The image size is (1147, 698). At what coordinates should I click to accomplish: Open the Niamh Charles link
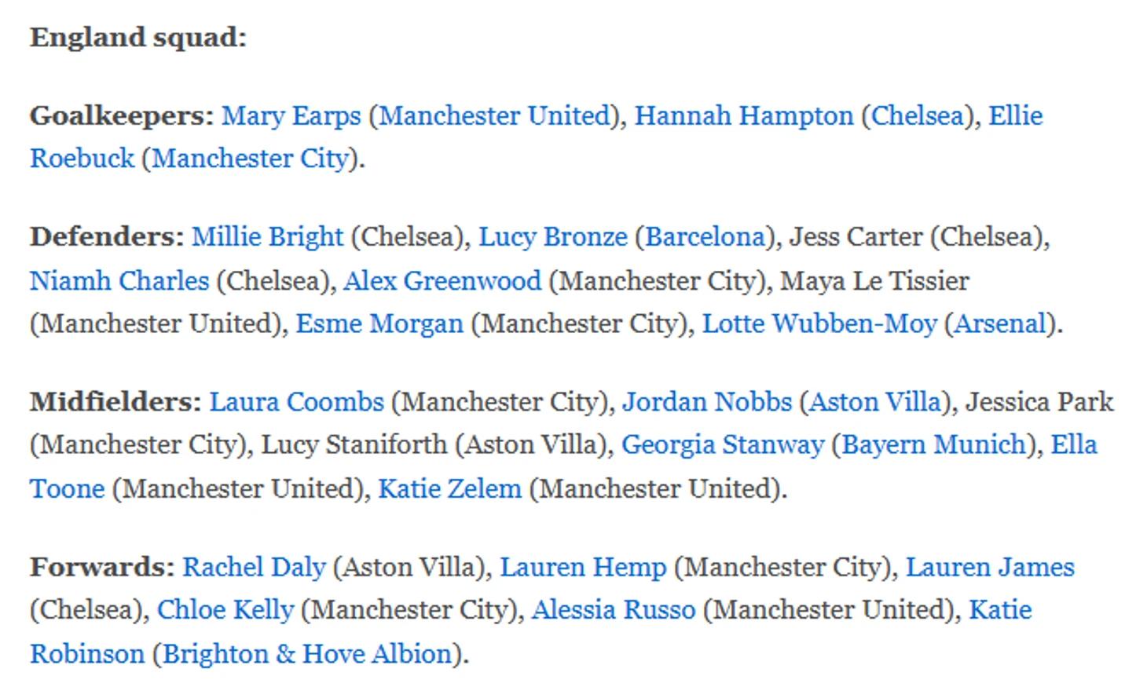(119, 281)
